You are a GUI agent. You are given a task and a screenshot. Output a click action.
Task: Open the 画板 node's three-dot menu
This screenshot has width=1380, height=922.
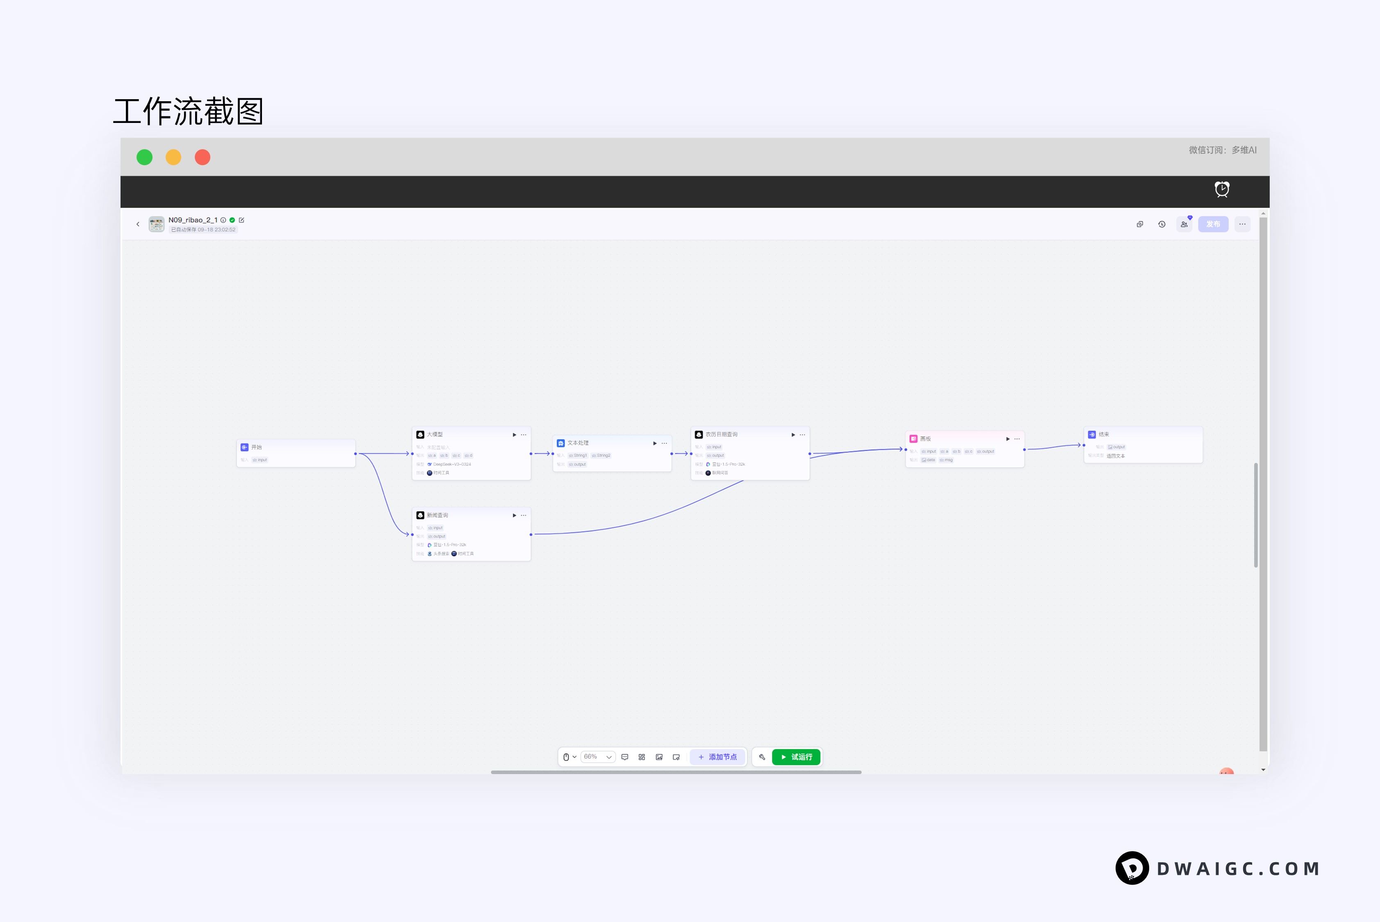click(x=1017, y=438)
